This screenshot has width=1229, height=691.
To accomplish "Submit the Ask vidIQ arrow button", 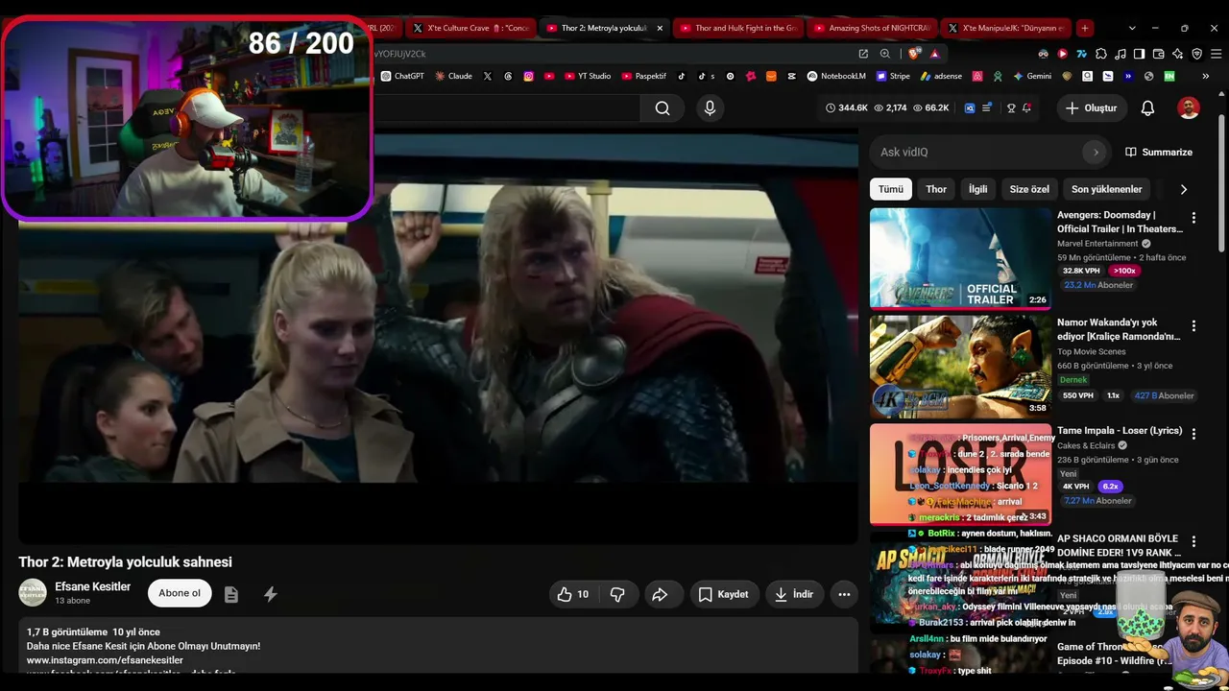I will tap(1096, 152).
